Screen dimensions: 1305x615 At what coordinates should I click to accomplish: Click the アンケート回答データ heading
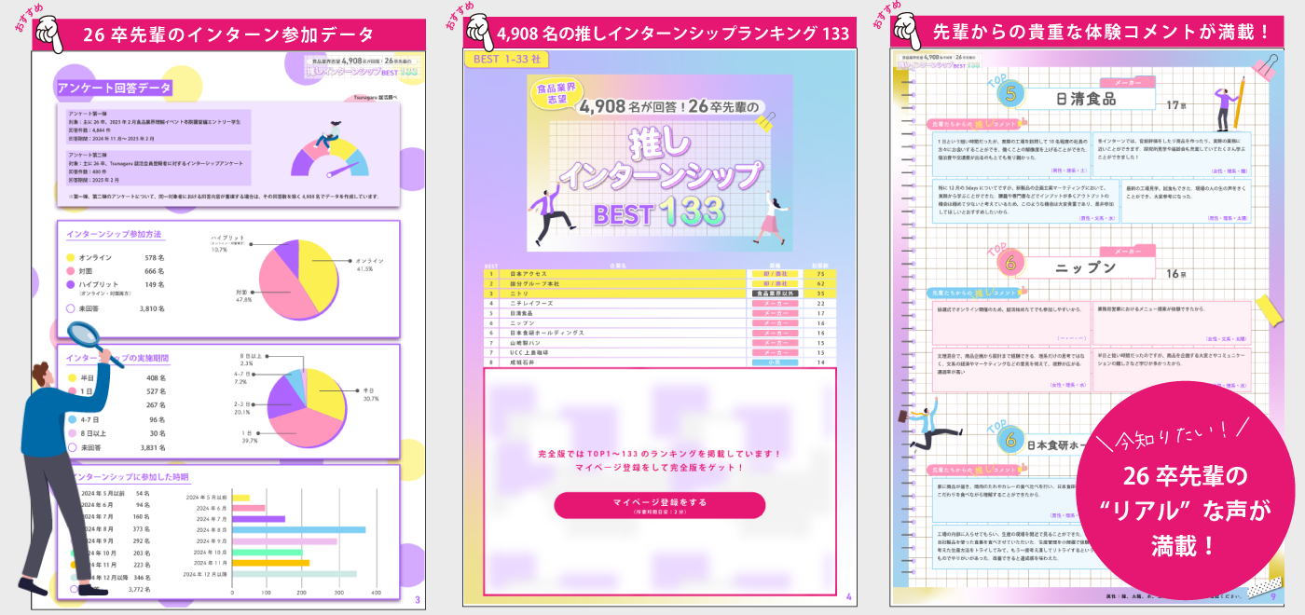pyautogui.click(x=114, y=88)
